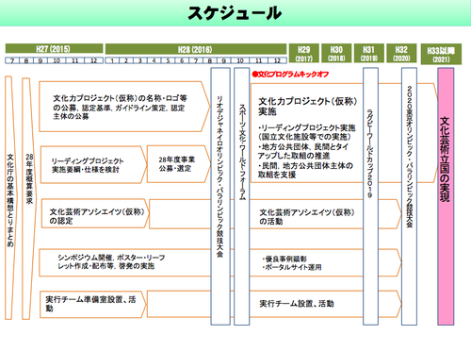The height and width of the screenshot is (352, 471).
Task: Click the 文化芸術アソシエイツ(仮称)の認定 box
Action: pos(95,213)
